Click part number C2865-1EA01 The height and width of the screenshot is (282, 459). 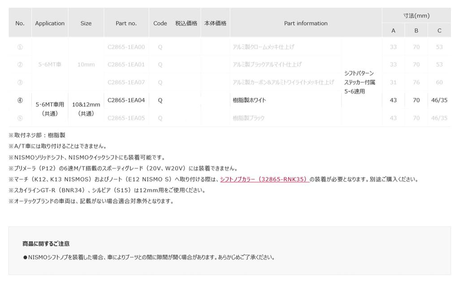pos(126,64)
